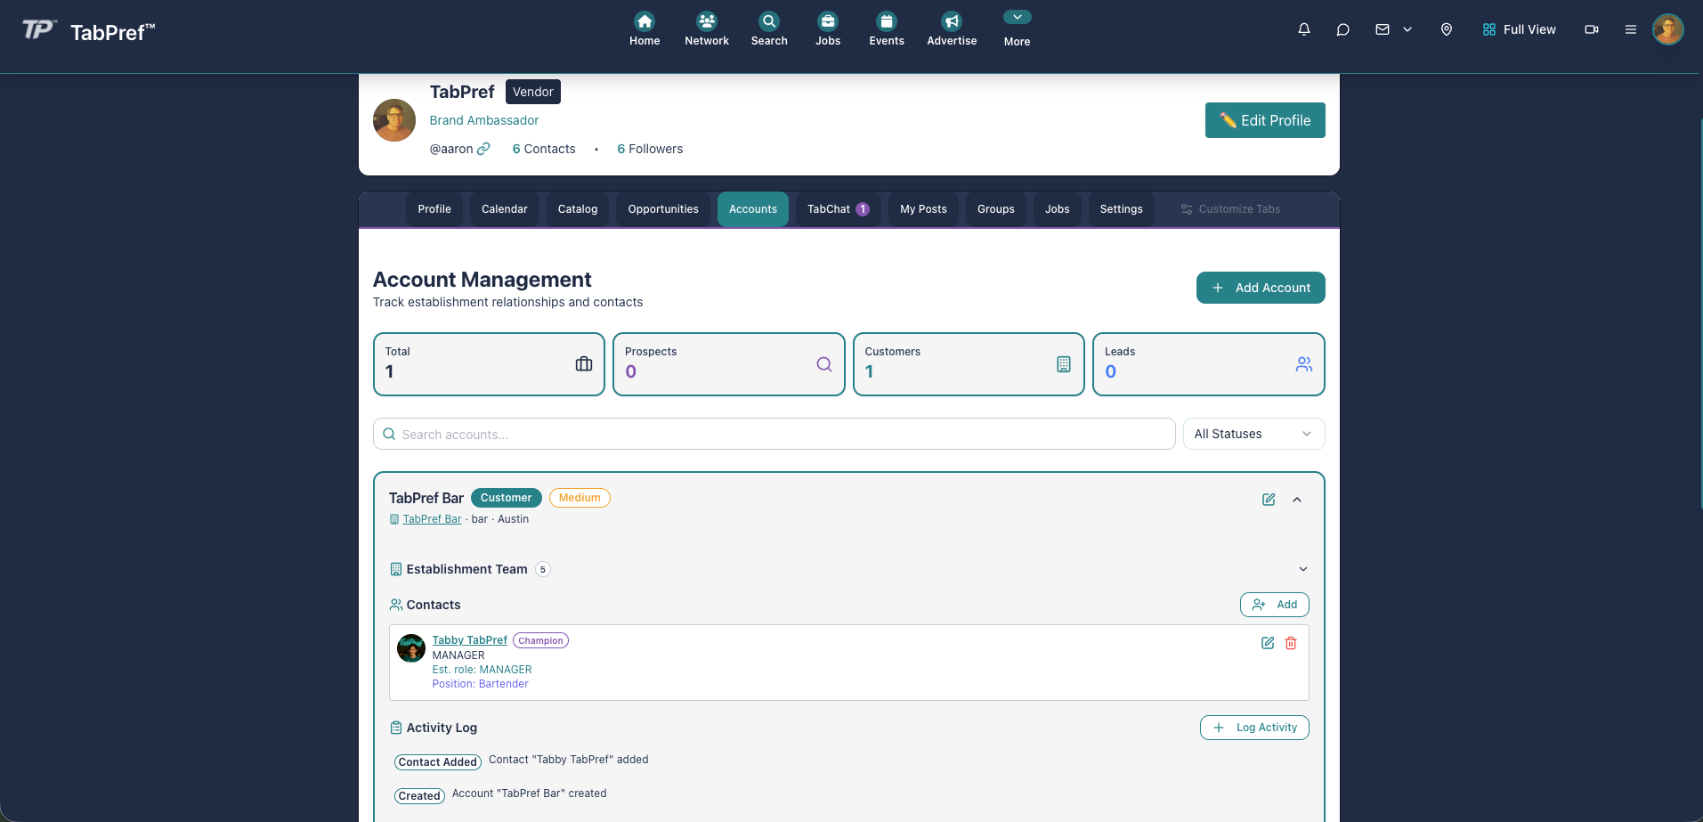Switch to the Catalog tab
Image resolution: width=1703 pixels, height=822 pixels.
[578, 209]
